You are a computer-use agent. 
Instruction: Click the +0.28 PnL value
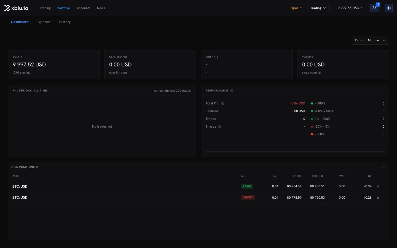(368, 198)
